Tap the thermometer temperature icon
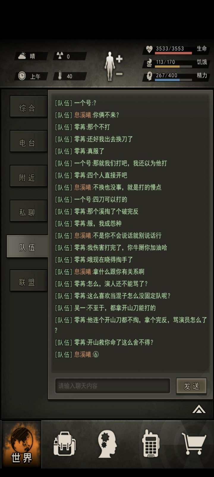 (60, 76)
